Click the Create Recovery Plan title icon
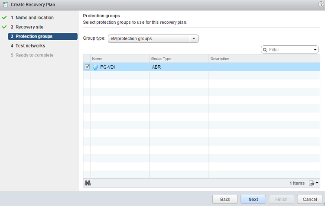The height and width of the screenshot is (206, 325). point(5,4)
